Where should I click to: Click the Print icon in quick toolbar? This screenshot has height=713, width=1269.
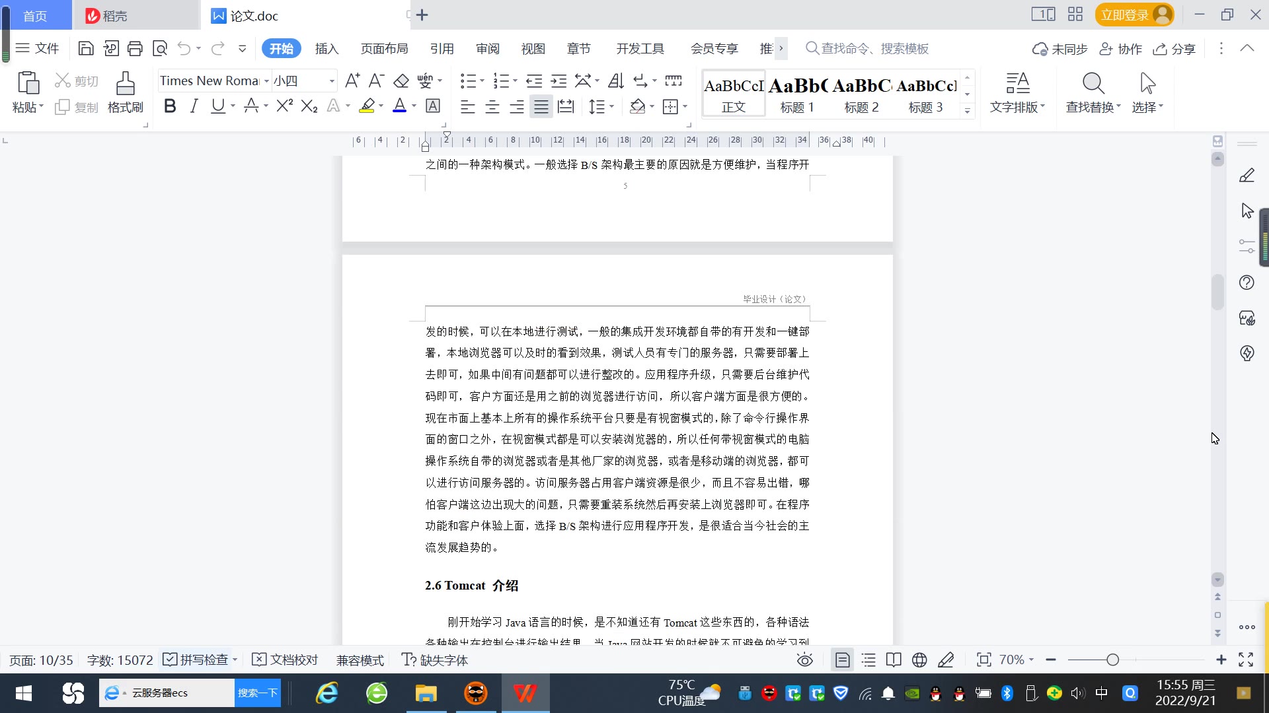[135, 48]
